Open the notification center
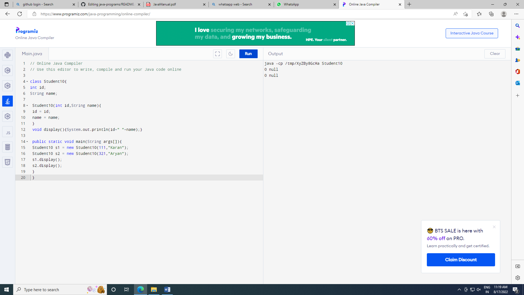This screenshot has height=295, width=524. (515, 290)
